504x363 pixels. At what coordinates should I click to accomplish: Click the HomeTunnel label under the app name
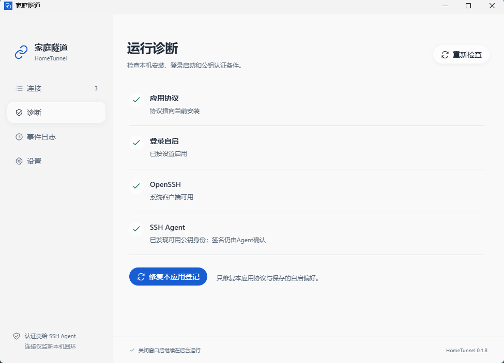pyautogui.click(x=51, y=58)
